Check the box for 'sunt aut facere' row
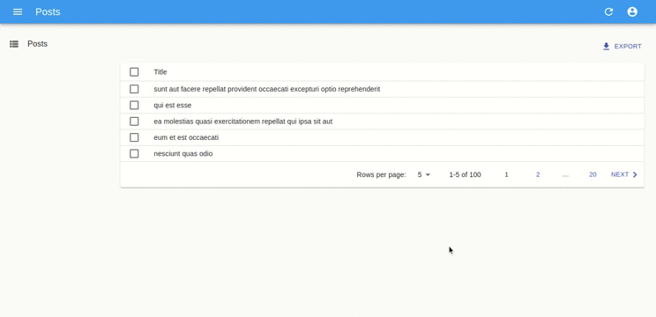Viewport: 656px width, 317px height. [134, 89]
